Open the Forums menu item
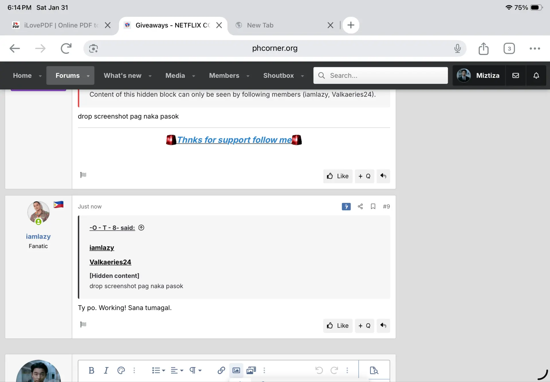This screenshot has width=550, height=382. (68, 76)
